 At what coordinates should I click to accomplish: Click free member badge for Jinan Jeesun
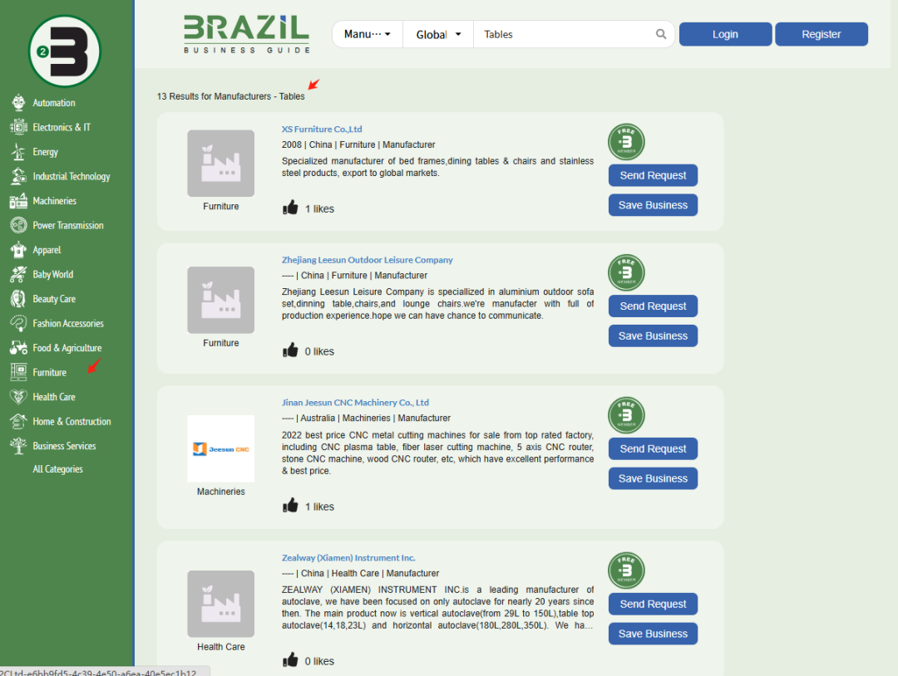click(626, 415)
